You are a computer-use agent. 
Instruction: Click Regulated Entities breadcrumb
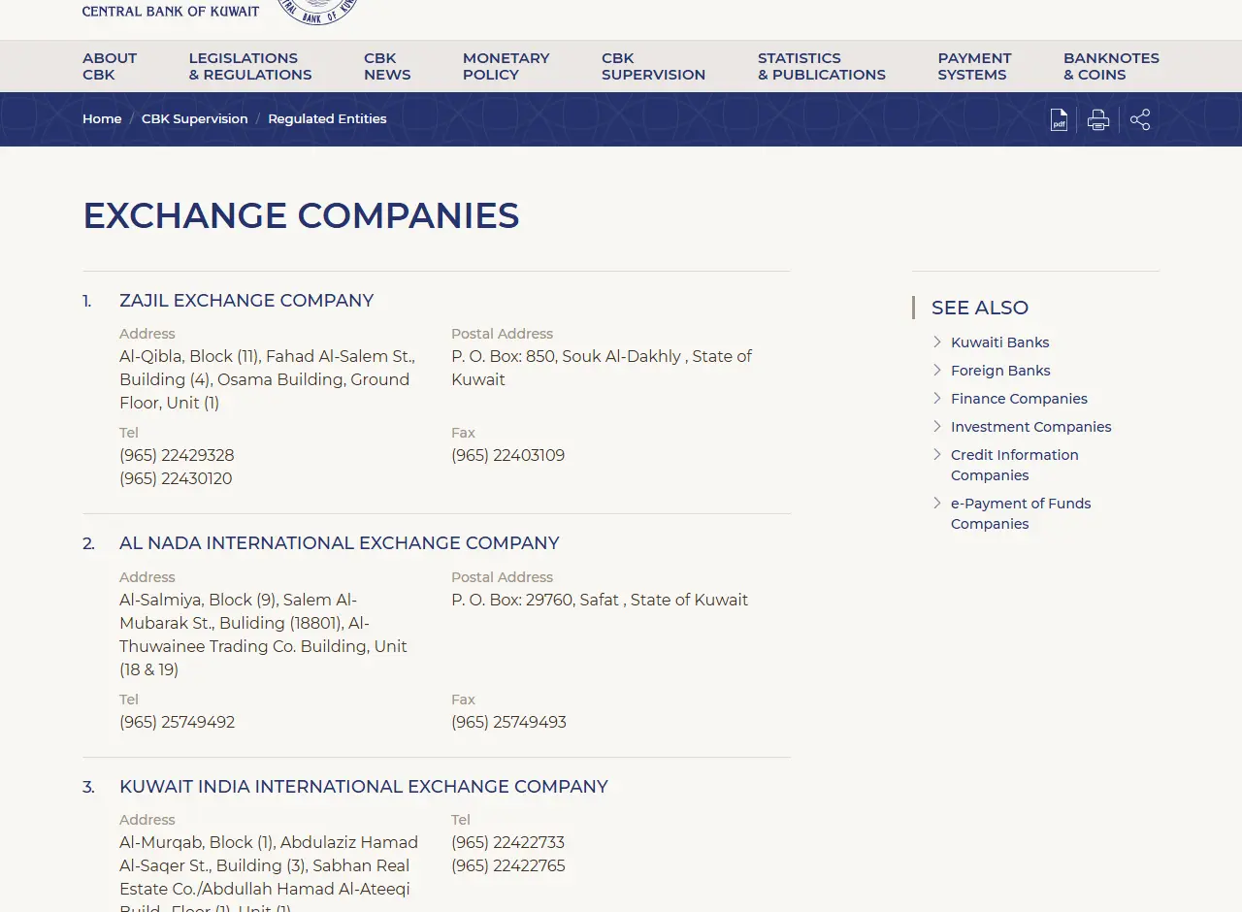(x=327, y=118)
